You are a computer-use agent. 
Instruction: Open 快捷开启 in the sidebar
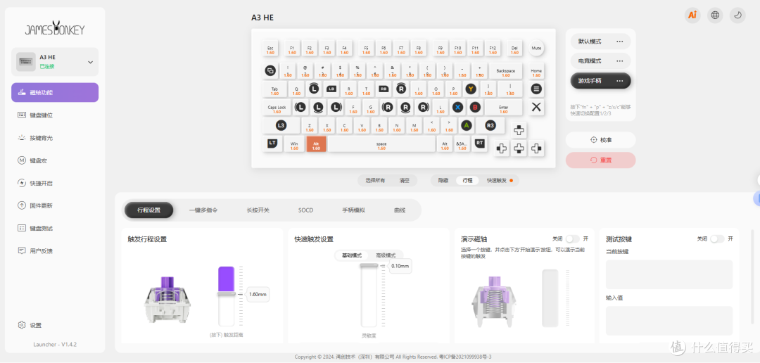point(55,183)
